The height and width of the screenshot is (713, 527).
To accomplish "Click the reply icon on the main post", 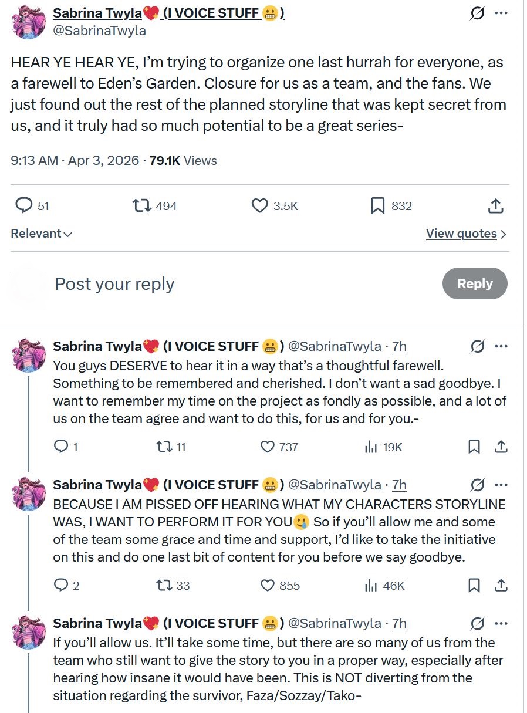I will point(23,205).
